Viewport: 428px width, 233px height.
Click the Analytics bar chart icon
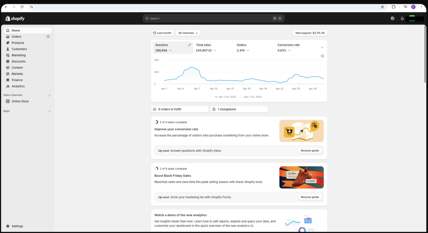click(x=8, y=86)
